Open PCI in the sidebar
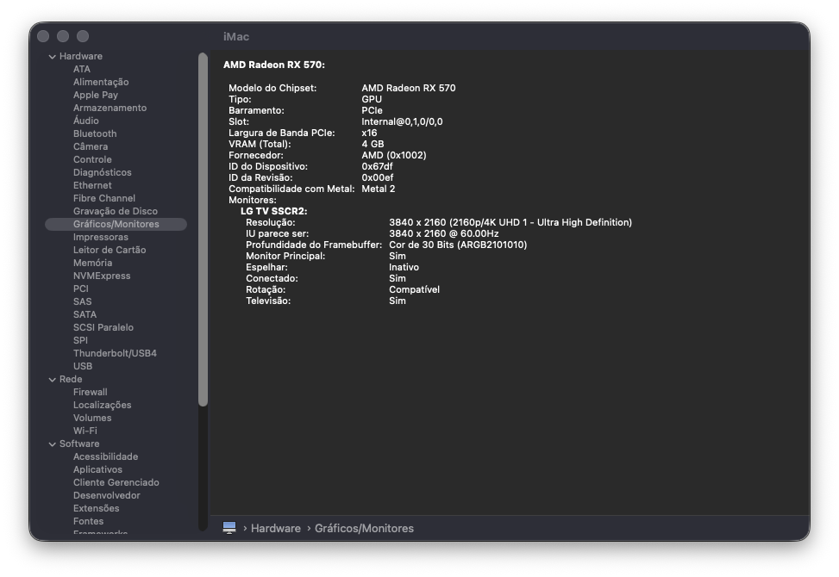Screen dimensions: 839x577 pyautogui.click(x=81, y=288)
